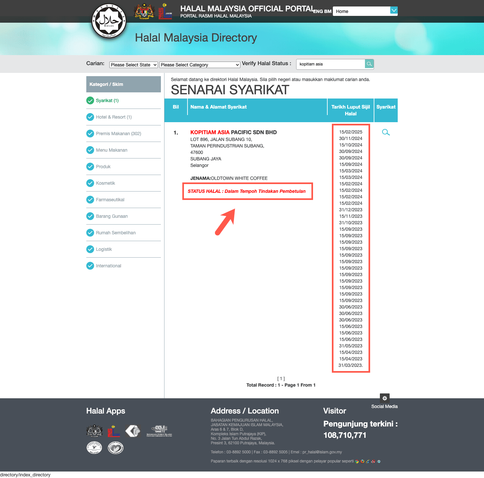
Task: Click the checkmark icon beside Syarikat (1)
Action: pyautogui.click(x=90, y=100)
